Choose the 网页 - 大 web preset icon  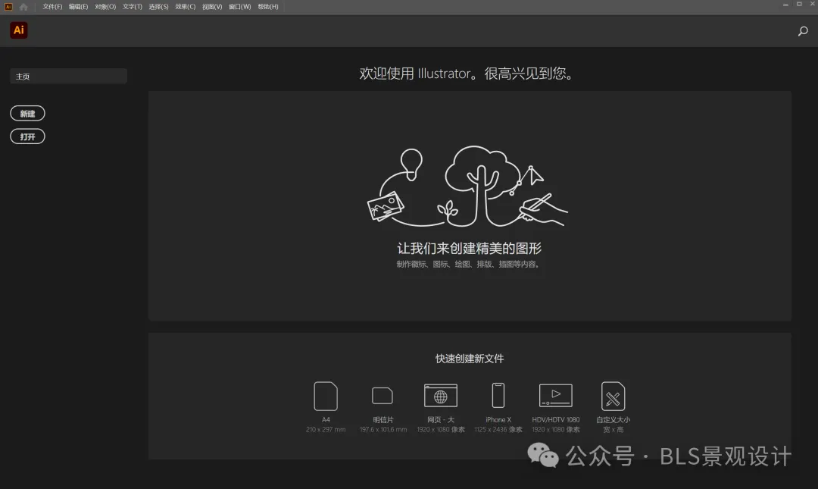(441, 396)
